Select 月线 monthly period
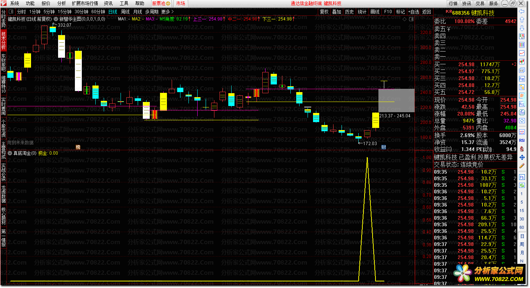530x288 pixels. point(138,12)
